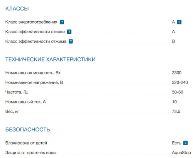The height and width of the screenshot is (158, 193).
Task: Click energy class value A
Action: click(x=173, y=22)
